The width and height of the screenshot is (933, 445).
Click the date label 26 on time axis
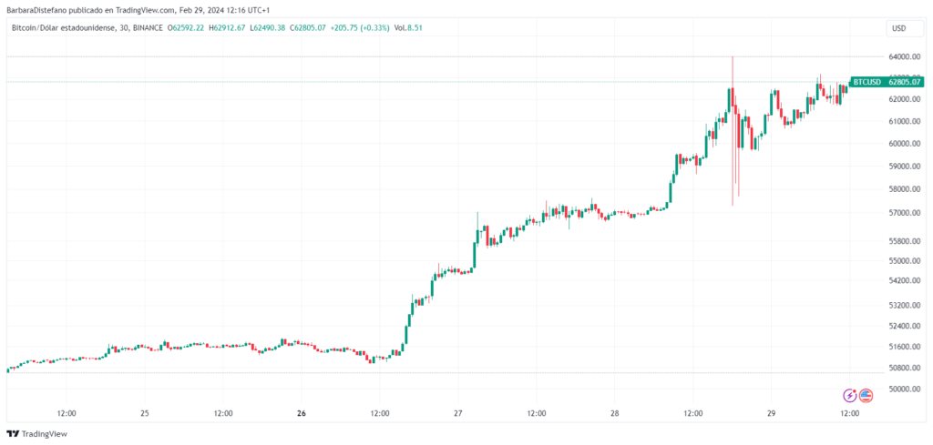coord(302,412)
